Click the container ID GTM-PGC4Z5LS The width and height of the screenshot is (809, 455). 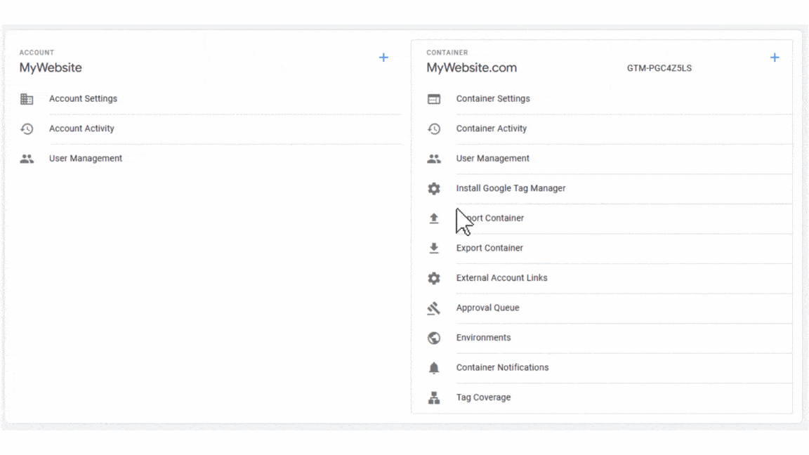(659, 68)
